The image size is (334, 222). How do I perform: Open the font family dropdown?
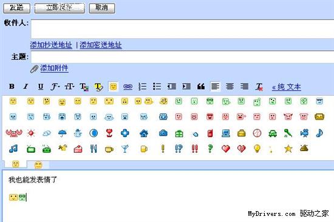click(x=55, y=87)
